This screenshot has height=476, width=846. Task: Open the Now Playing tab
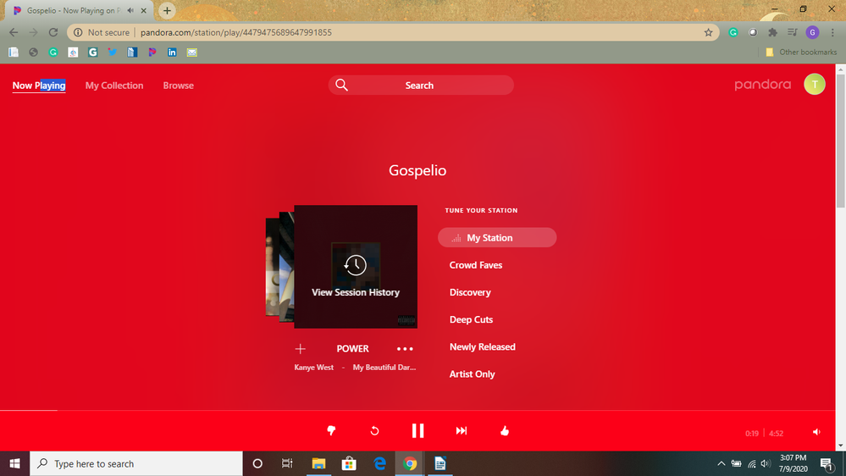39,86
